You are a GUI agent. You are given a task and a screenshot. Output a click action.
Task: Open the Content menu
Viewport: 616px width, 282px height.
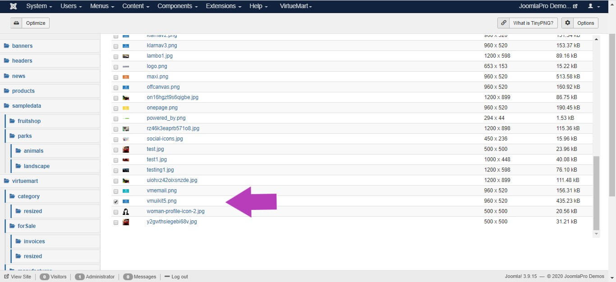point(136,6)
